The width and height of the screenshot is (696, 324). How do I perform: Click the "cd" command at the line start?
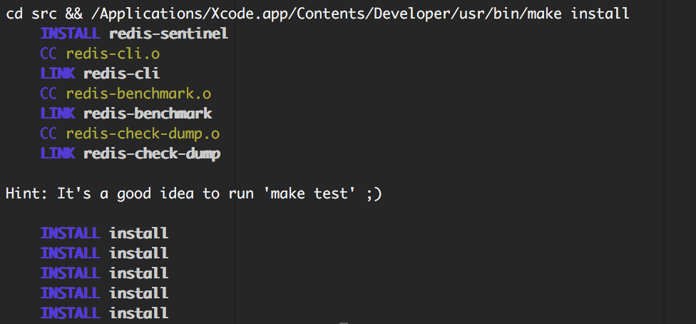coord(14,14)
